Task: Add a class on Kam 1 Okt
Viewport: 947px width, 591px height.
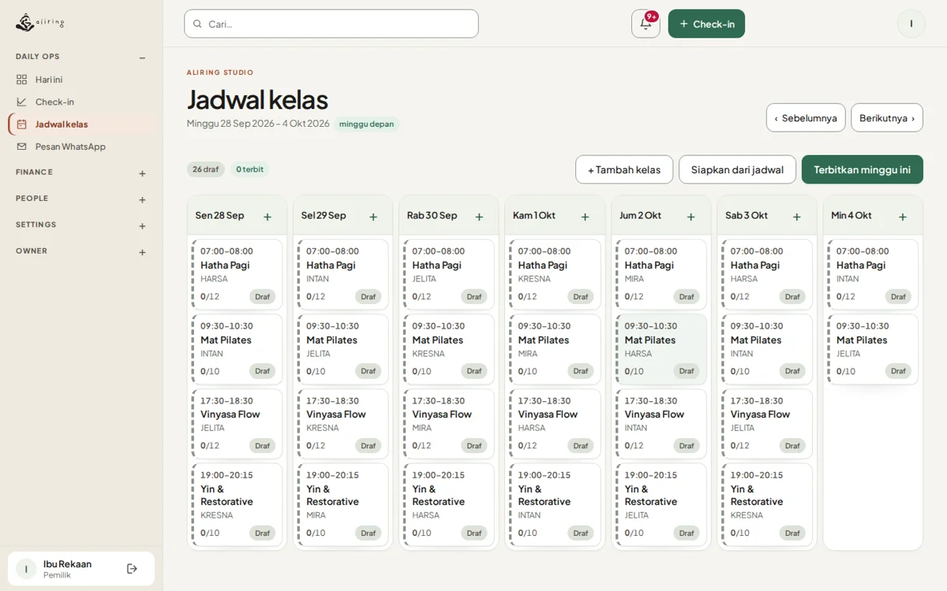Action: click(x=585, y=217)
